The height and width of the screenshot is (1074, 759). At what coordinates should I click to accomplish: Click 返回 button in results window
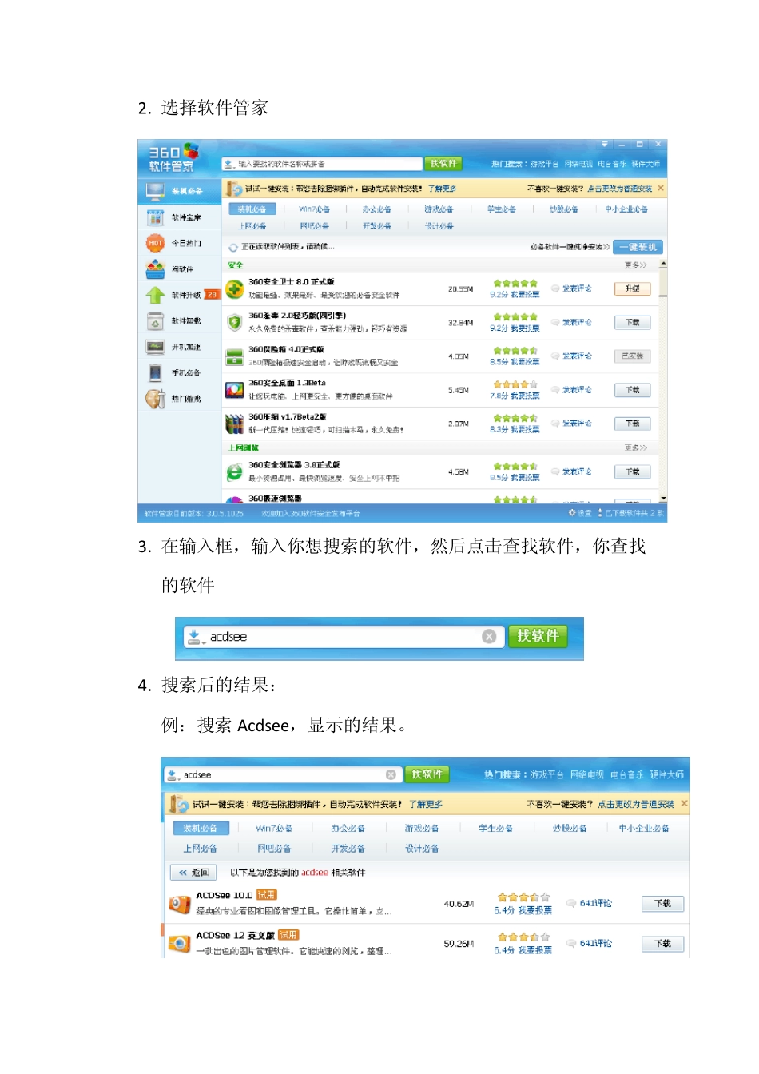point(193,873)
